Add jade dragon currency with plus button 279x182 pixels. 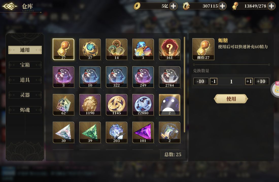point(222,6)
